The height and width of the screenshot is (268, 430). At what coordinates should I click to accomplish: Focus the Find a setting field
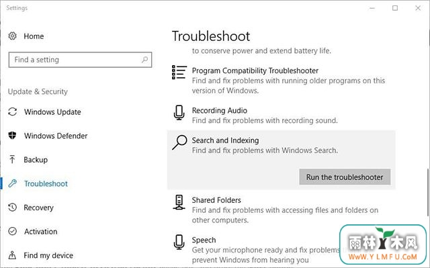point(80,60)
